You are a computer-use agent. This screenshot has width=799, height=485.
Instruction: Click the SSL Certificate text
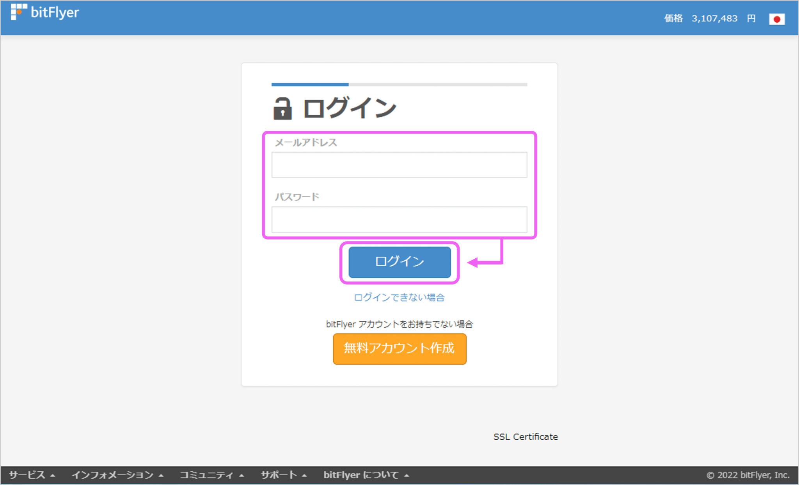point(525,437)
